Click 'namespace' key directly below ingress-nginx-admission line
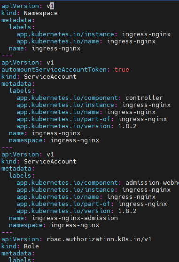The image size is (179, 262). pos(26,225)
